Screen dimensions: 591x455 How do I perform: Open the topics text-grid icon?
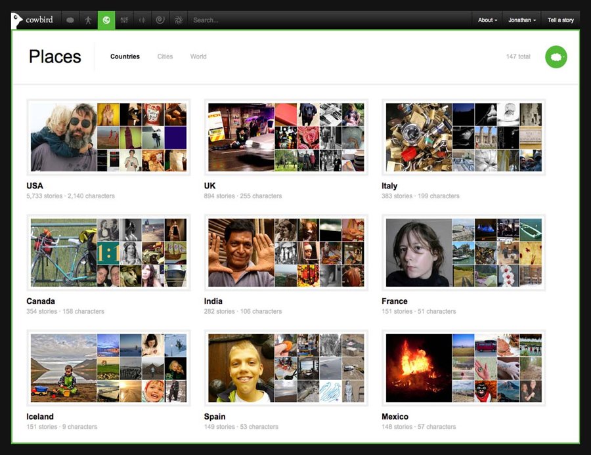pos(124,20)
